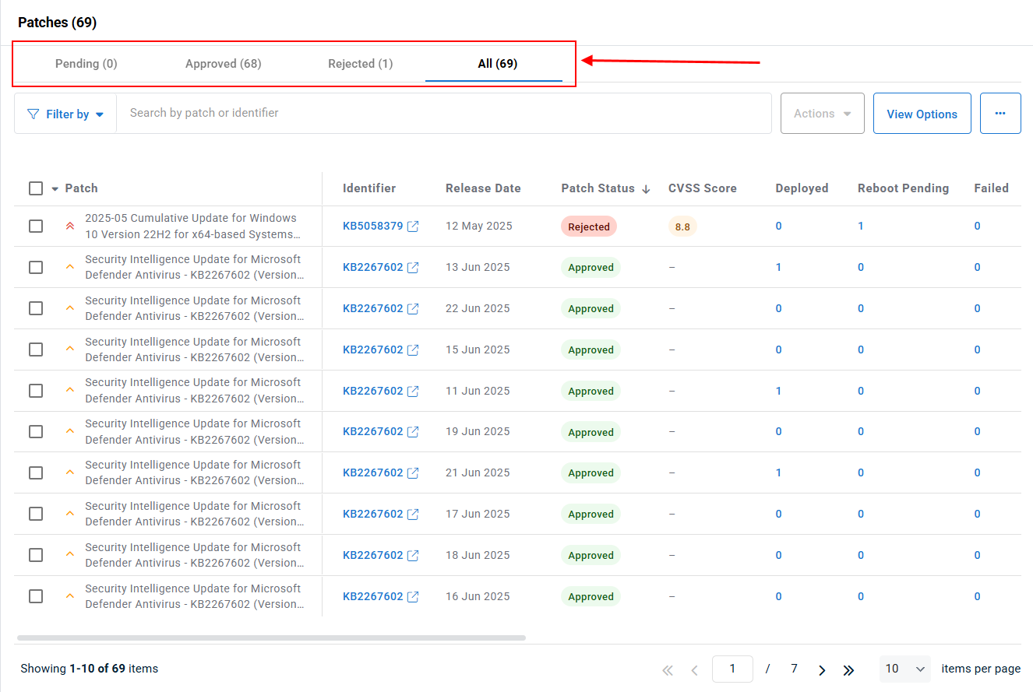
Task: Click the CVSS Score column header
Action: point(703,188)
